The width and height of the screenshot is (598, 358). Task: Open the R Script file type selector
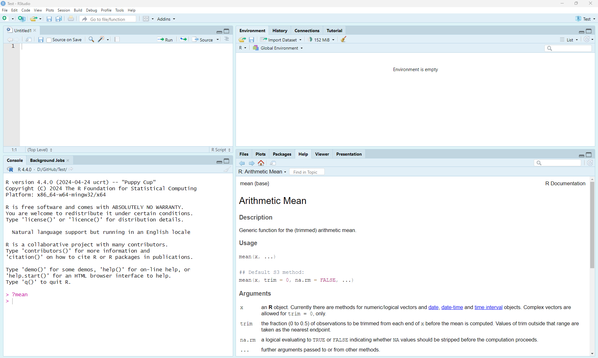221,150
